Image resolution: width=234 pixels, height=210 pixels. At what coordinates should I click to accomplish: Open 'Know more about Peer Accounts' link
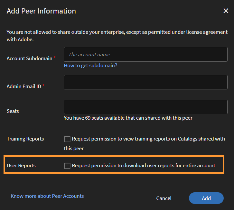(x=47, y=196)
